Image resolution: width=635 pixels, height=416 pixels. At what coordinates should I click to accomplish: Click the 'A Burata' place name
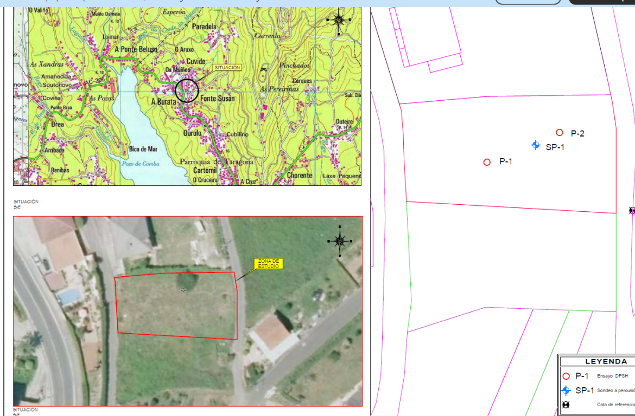pyautogui.click(x=163, y=101)
